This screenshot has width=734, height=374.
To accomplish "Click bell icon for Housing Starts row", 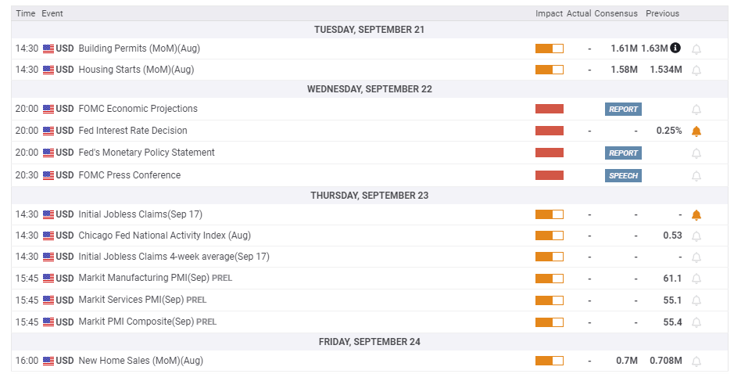I will coord(696,70).
